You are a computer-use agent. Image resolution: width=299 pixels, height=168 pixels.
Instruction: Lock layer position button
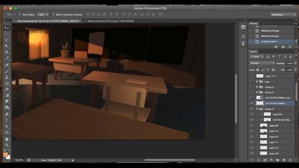click(268, 70)
